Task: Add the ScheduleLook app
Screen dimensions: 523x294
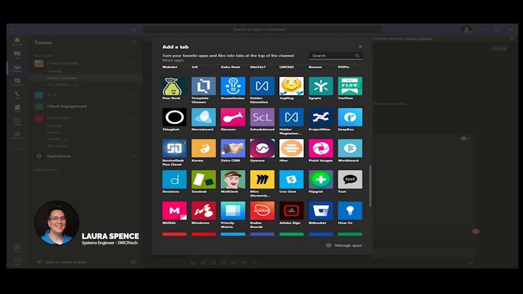Action: 262,117
